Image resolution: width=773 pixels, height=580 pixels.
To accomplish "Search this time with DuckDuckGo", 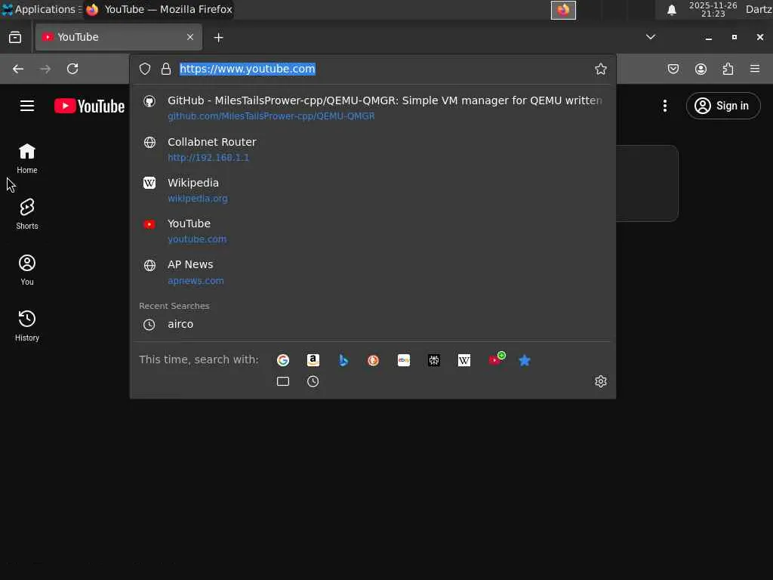I will point(373,360).
